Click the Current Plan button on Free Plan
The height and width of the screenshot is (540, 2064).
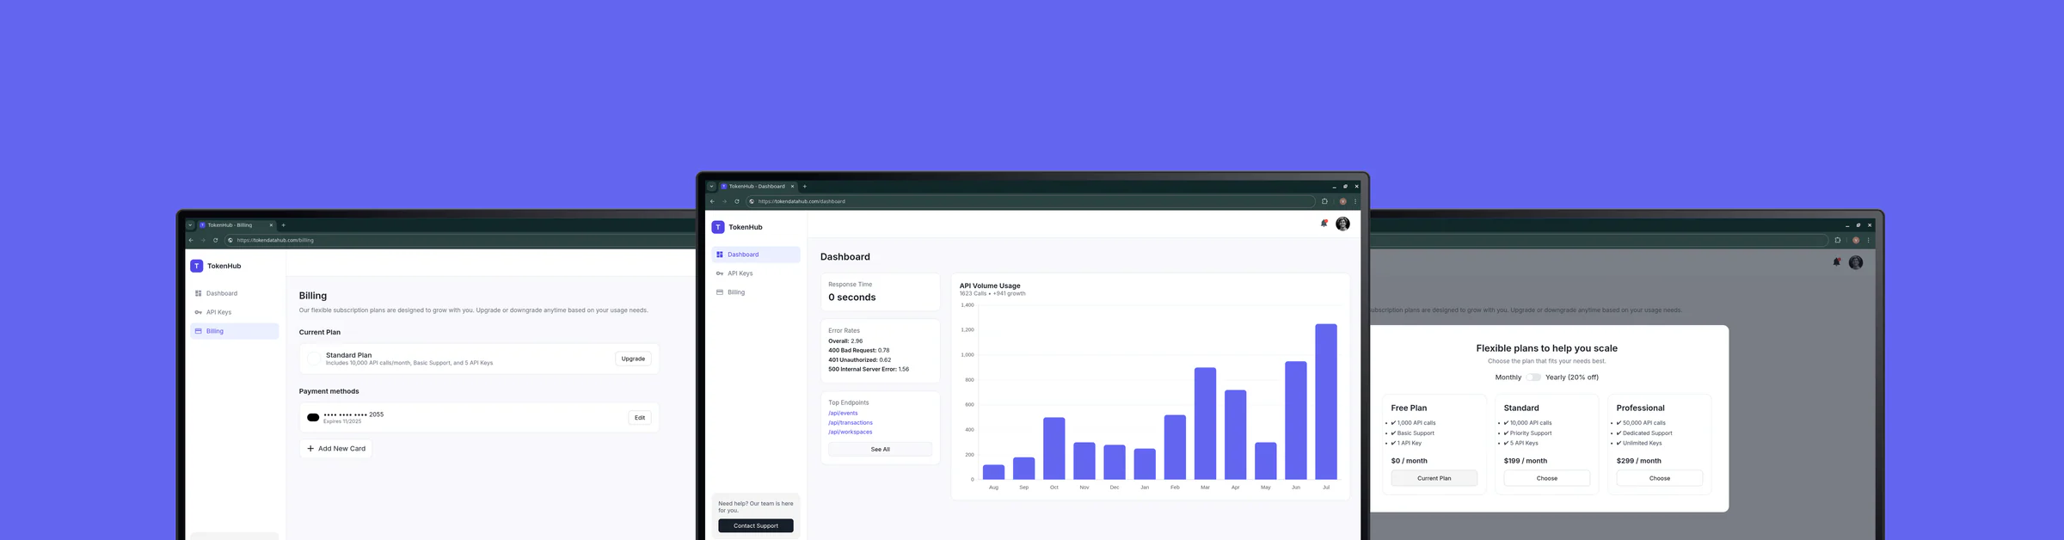pyautogui.click(x=1434, y=478)
